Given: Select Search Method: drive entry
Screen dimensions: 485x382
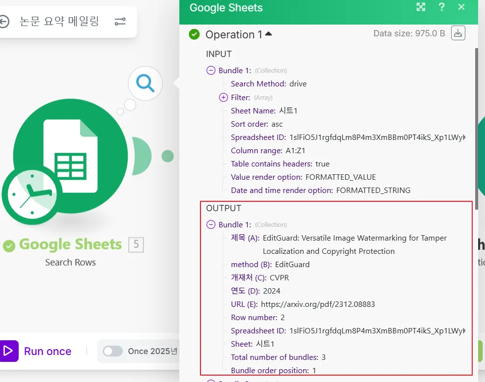Looking at the screenshot, I should pos(268,84).
